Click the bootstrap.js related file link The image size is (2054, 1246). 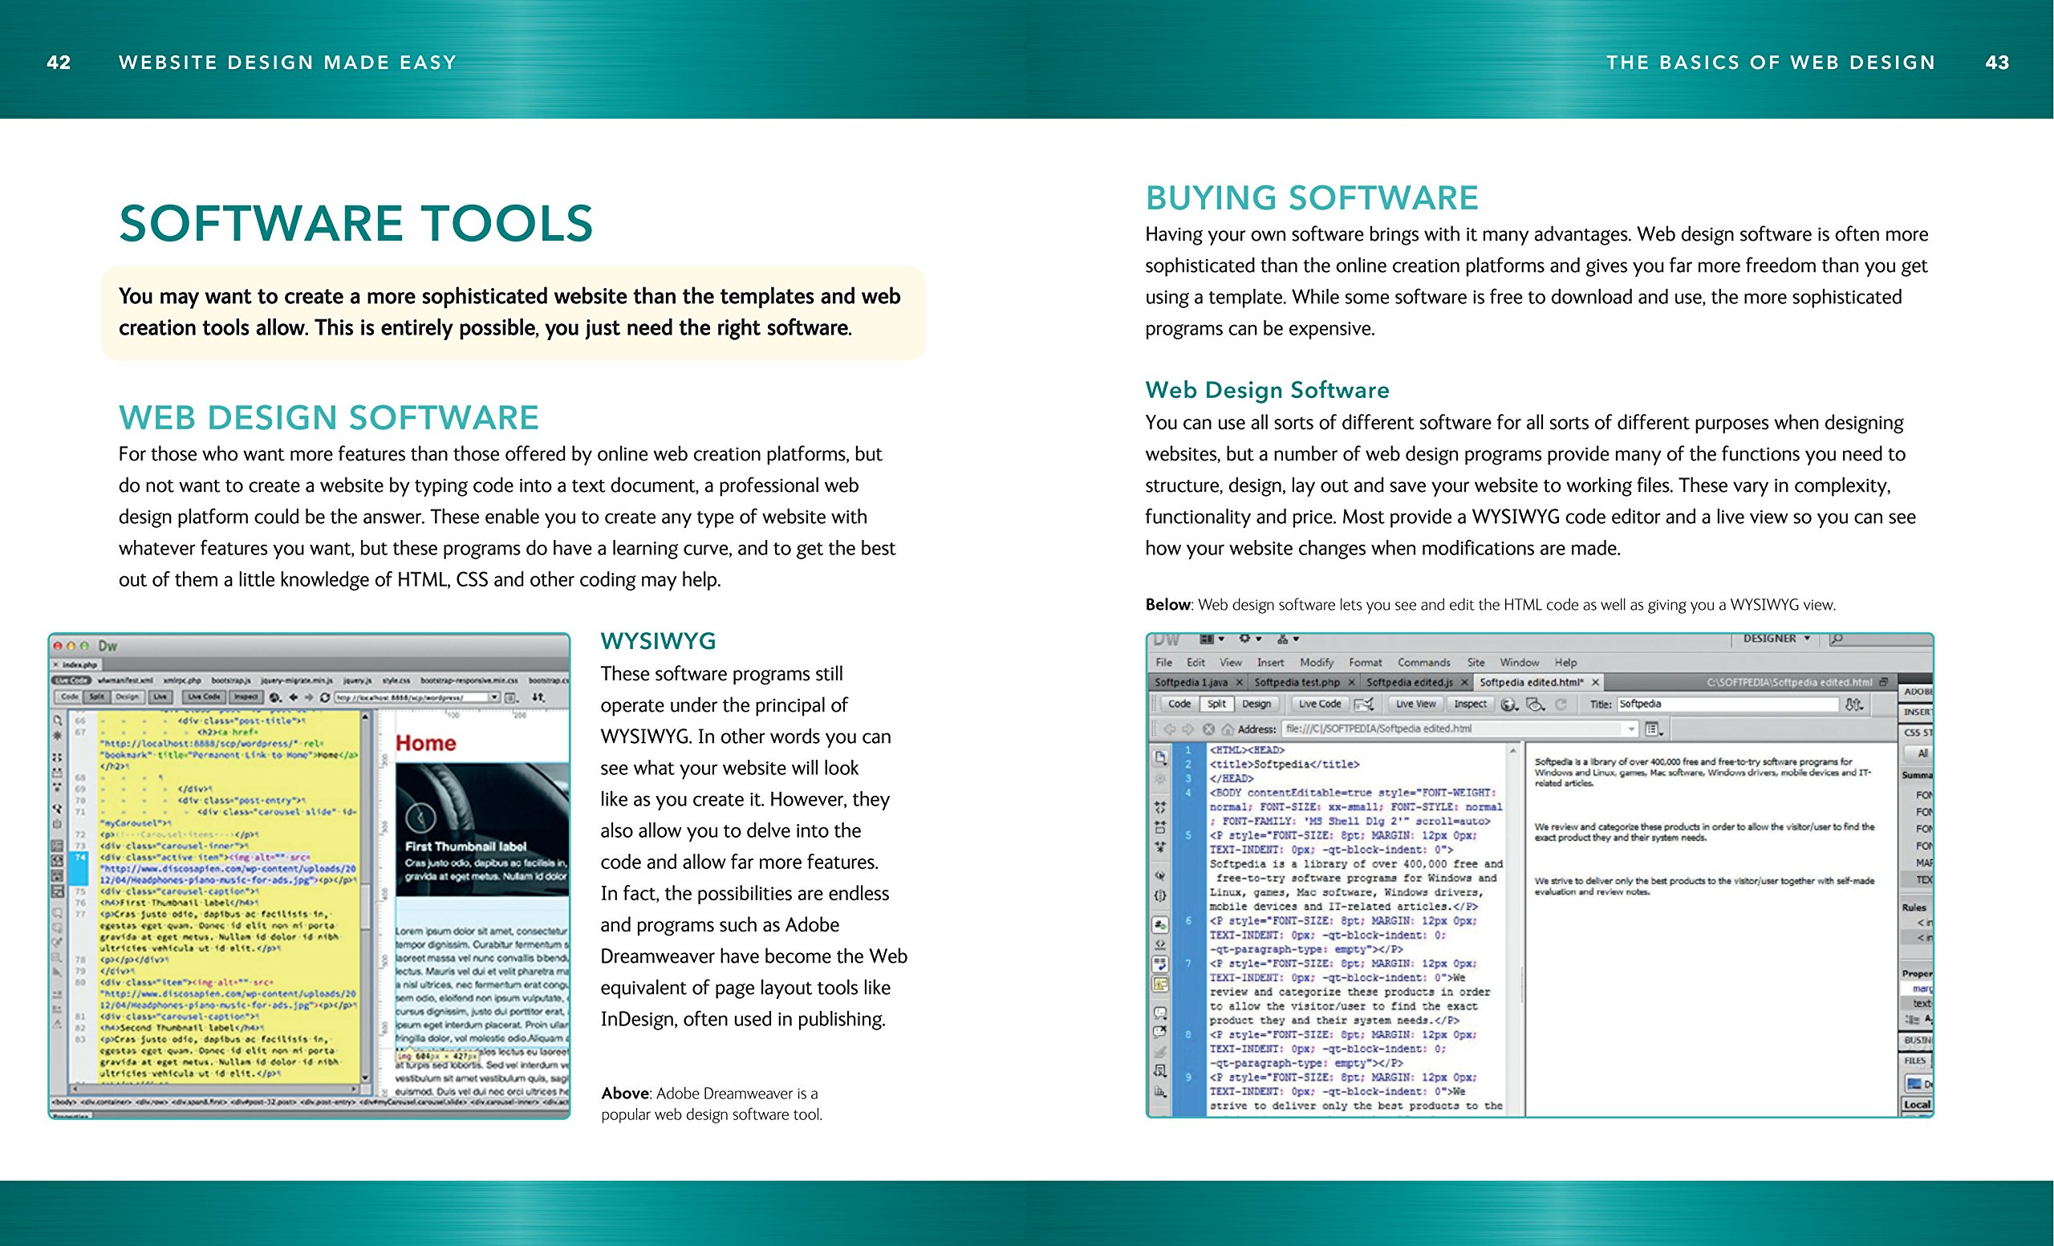[x=231, y=680]
